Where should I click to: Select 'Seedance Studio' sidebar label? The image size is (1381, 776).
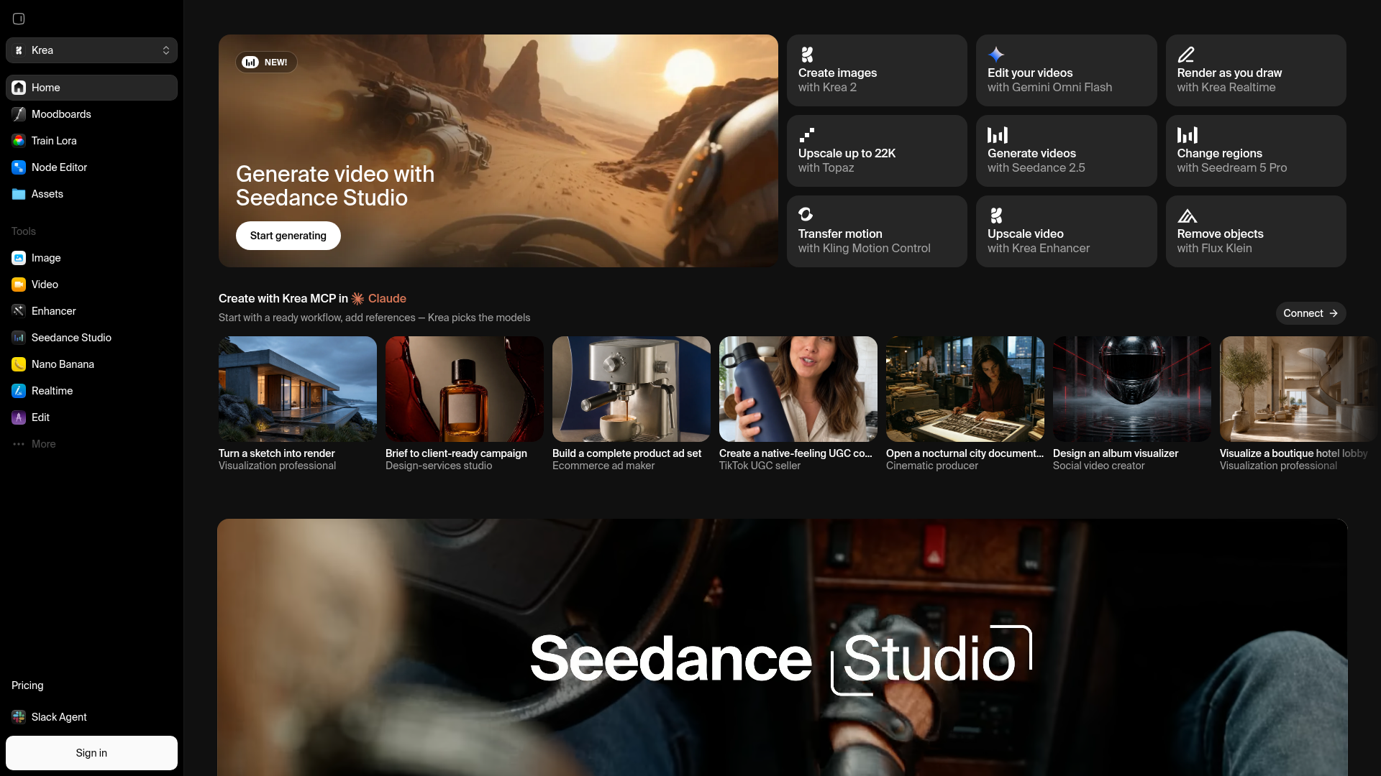(x=71, y=338)
